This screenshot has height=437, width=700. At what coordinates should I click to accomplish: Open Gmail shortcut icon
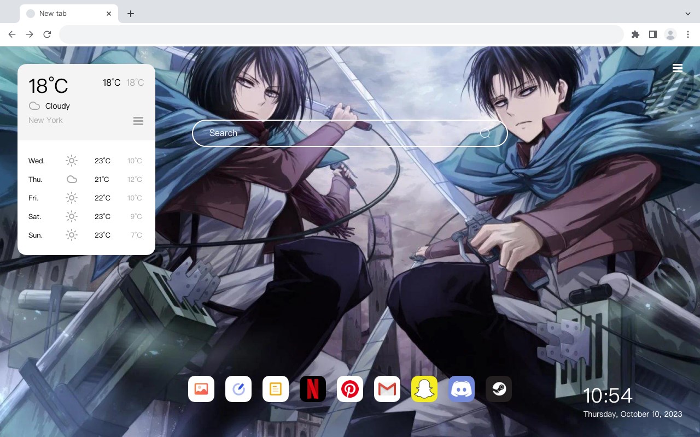click(387, 389)
